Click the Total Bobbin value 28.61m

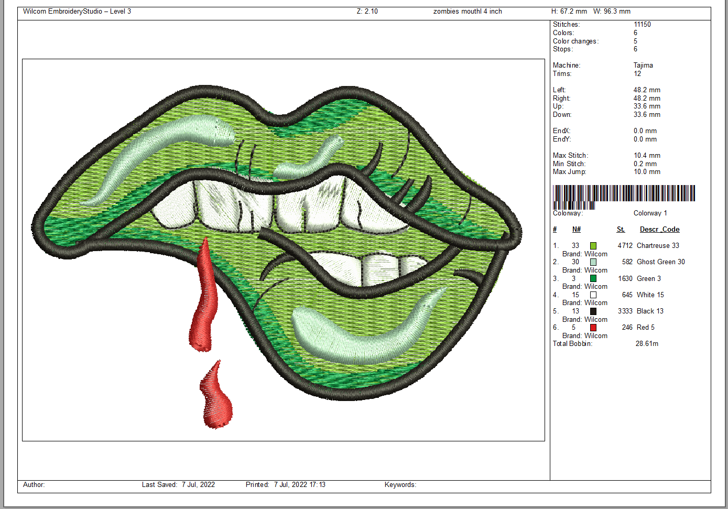[x=647, y=344]
